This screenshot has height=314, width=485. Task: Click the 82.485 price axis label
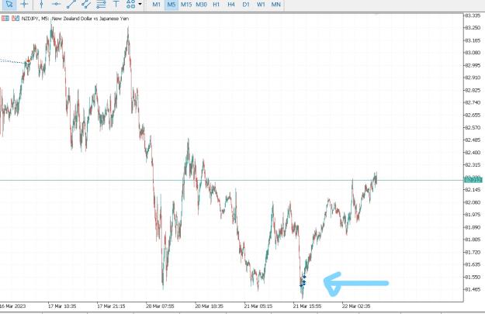pyautogui.click(x=473, y=140)
